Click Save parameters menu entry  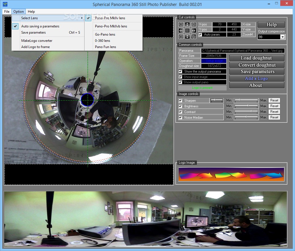click(x=48, y=33)
